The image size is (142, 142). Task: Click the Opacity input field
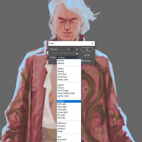point(70,49)
